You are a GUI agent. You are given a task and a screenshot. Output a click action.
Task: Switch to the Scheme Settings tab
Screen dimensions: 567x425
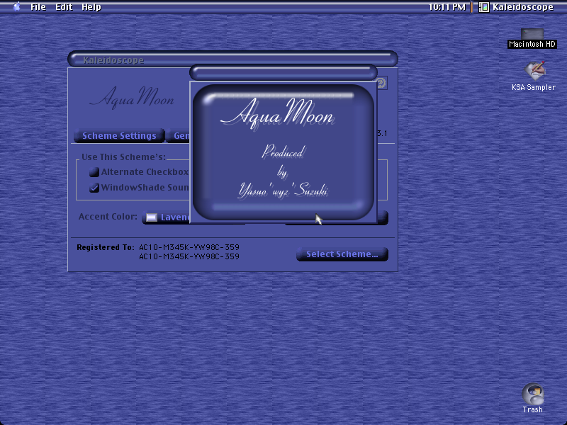click(x=119, y=136)
